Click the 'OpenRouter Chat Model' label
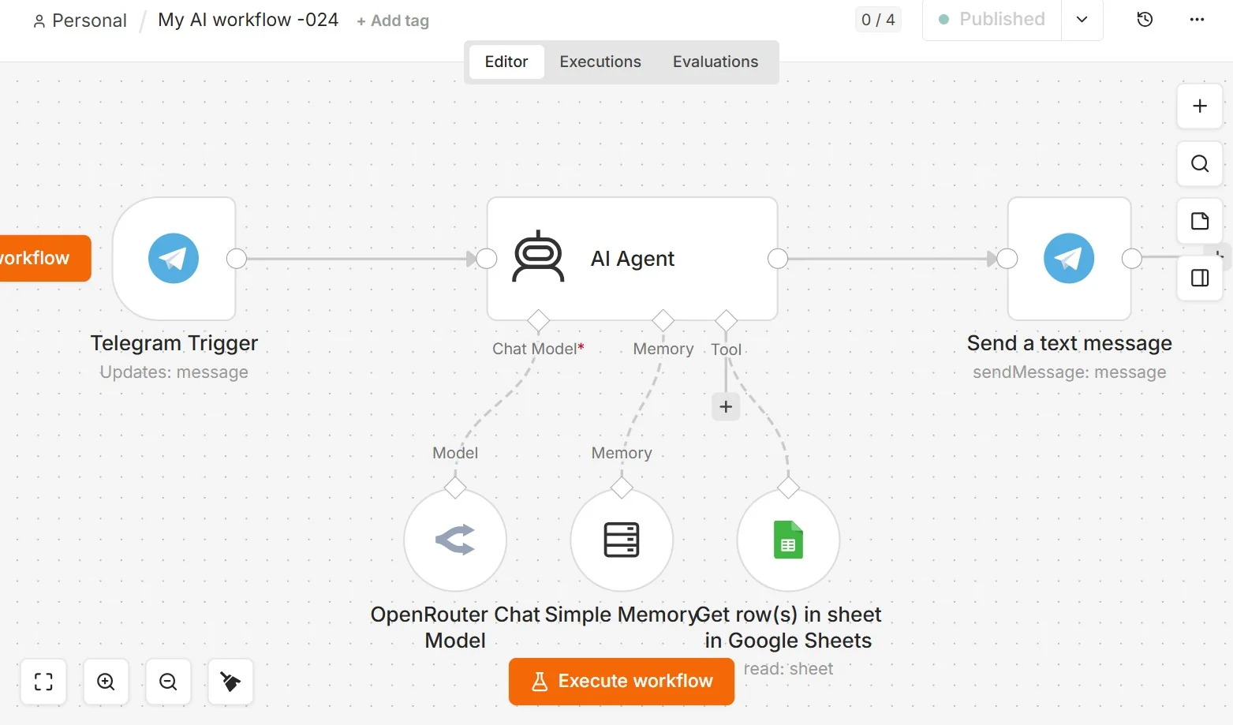 455,628
